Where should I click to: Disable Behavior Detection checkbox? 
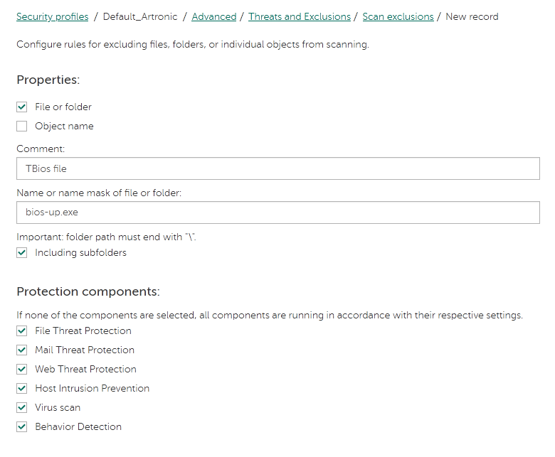click(x=21, y=426)
